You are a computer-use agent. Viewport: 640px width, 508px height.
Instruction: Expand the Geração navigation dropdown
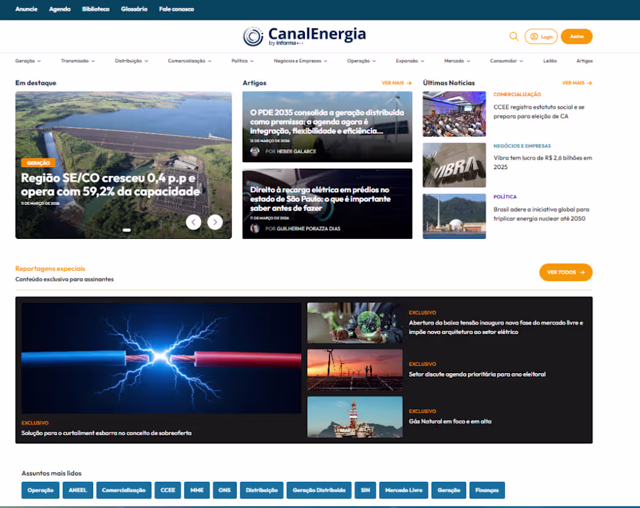[26, 60]
